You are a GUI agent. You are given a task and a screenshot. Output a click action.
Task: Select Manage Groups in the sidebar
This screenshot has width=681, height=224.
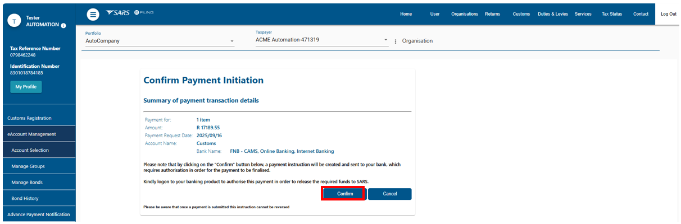pos(28,166)
